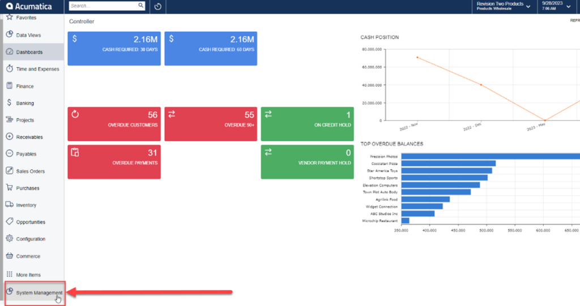
Task: Open the 31 Overdue Payments tile
Action: (114, 162)
